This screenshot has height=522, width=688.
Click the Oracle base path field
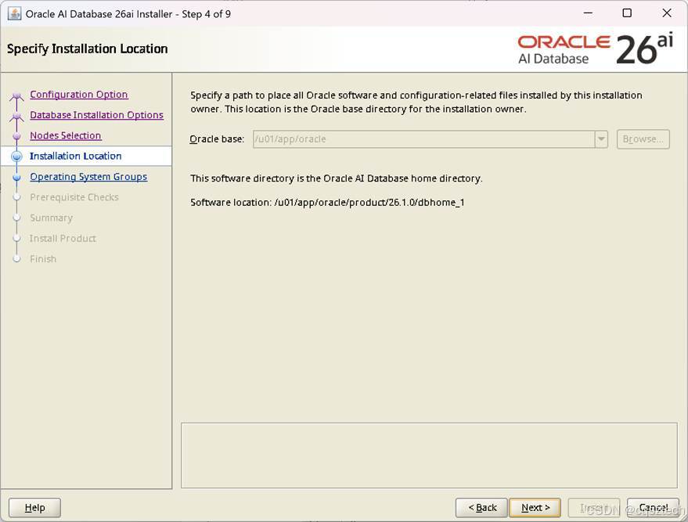[424, 139]
